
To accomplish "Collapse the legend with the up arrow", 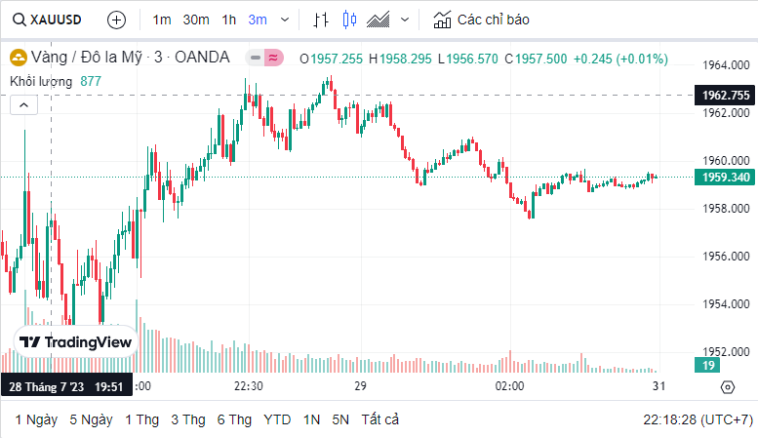I will click(22, 105).
